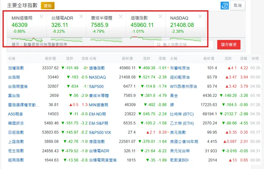Open the 乙太幣 (ETH) link
The width and height of the screenshot is (264, 169).
[182, 123]
